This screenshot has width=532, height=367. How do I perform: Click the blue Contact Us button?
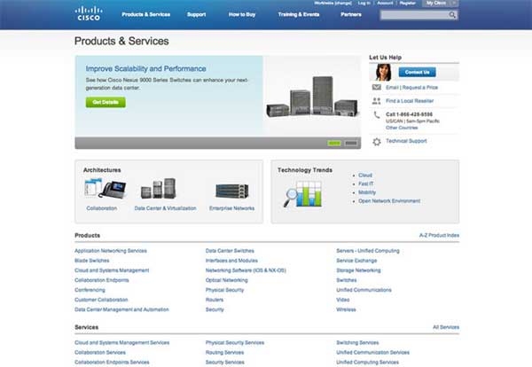coord(417,72)
